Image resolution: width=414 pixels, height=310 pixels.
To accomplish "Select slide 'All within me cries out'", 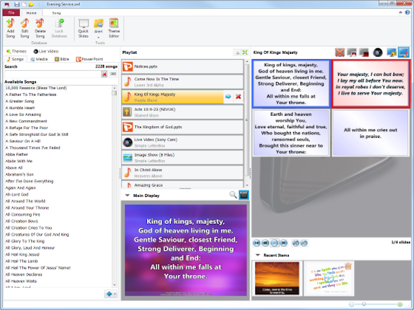I will pyautogui.click(x=371, y=133).
